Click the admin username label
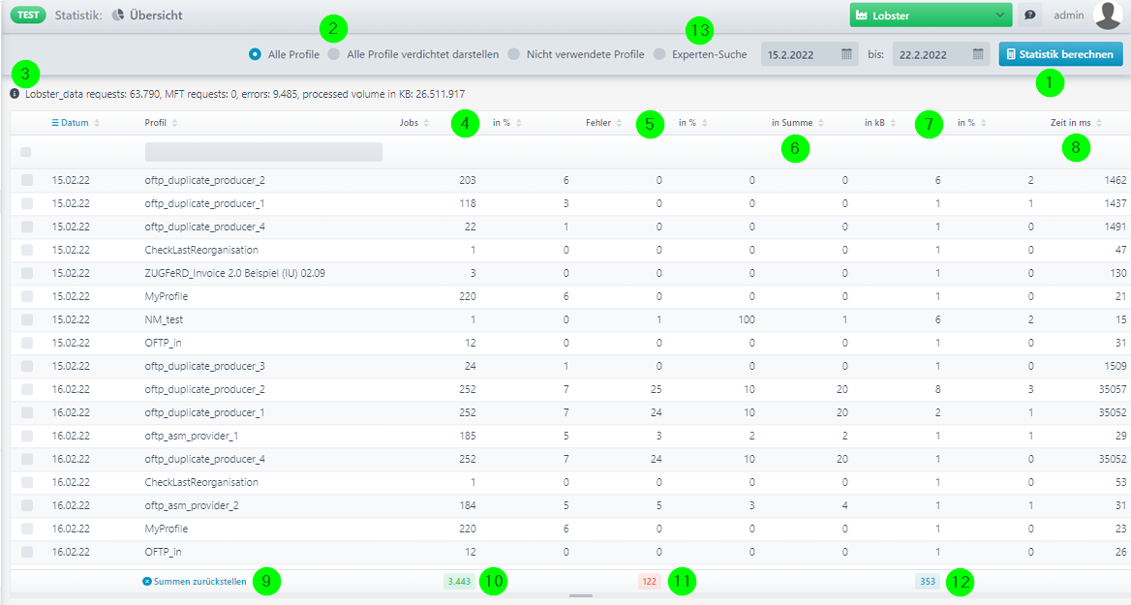Viewport: 1131px width, 605px height. 1068,15
